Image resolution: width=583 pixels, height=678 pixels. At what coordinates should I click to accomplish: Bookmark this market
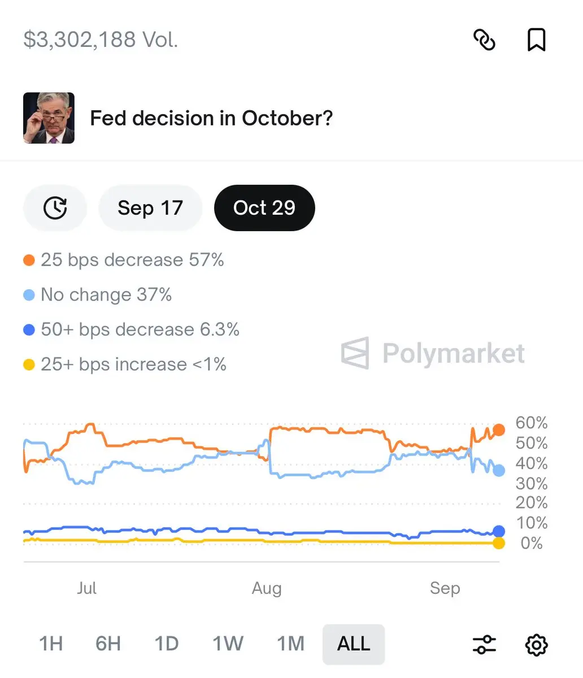click(536, 40)
